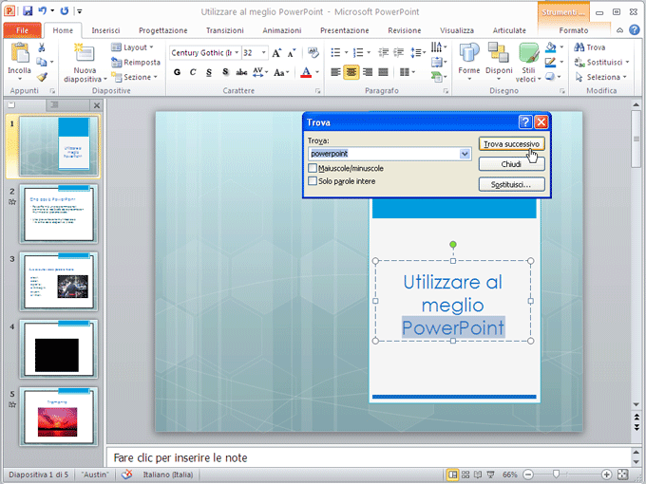Apply italic with the C button
The height and width of the screenshot is (484, 646).
(193, 72)
